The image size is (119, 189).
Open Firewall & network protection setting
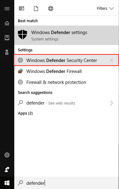[x=66, y=82]
